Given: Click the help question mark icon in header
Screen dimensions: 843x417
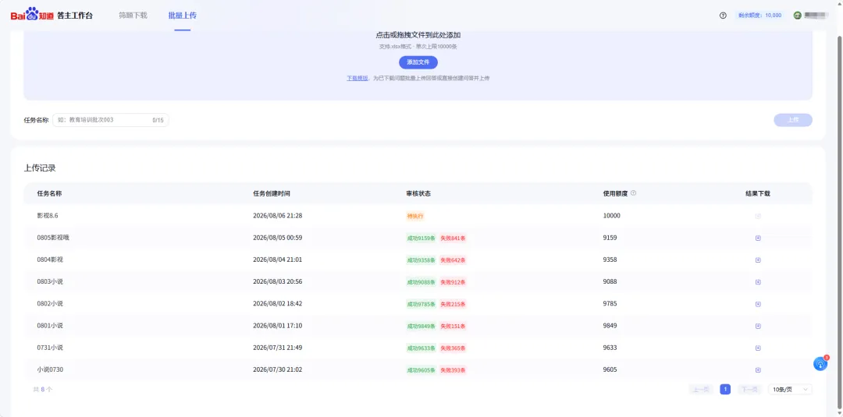Looking at the screenshot, I should [x=723, y=16].
